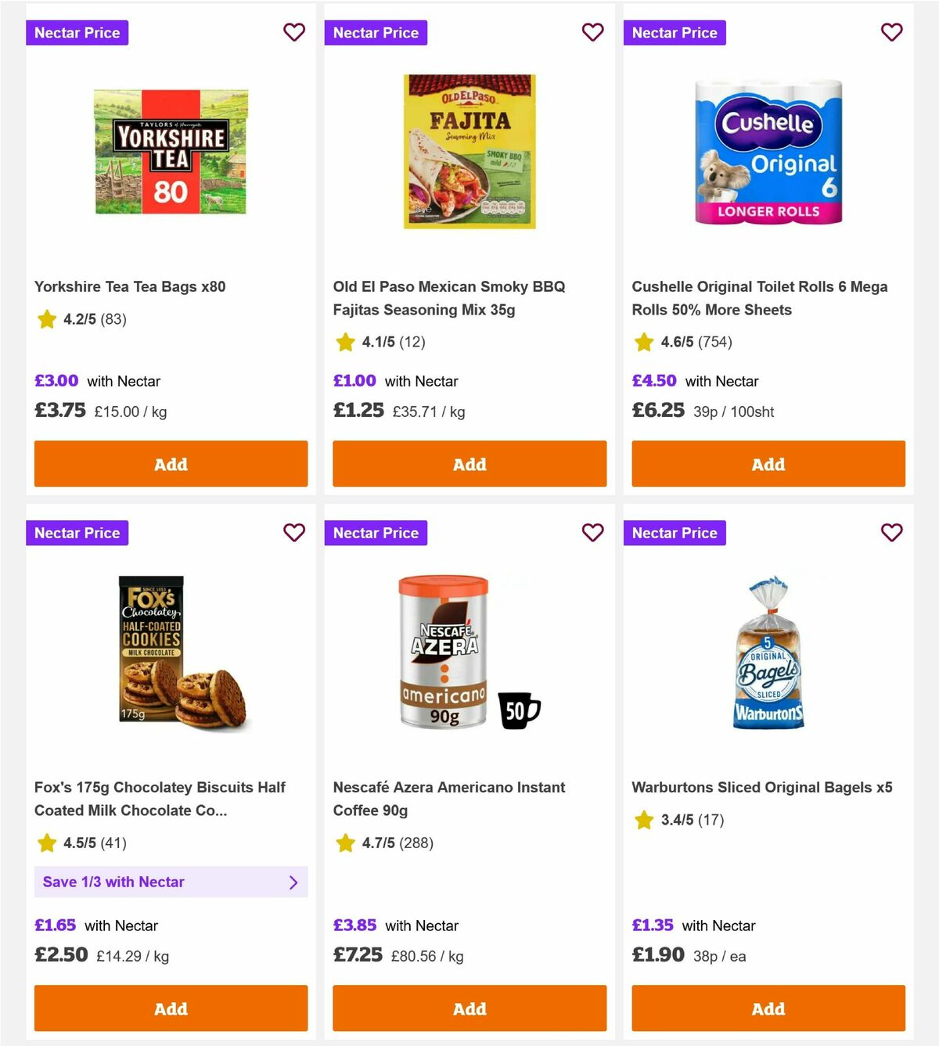Toggle favourite heart on Cushelle Toilet Rolls

[891, 32]
